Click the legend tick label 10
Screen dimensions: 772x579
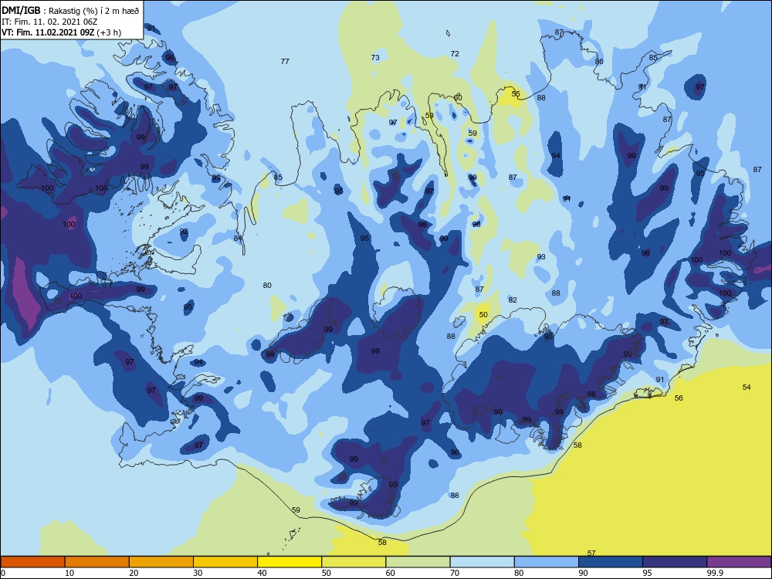[69, 573]
